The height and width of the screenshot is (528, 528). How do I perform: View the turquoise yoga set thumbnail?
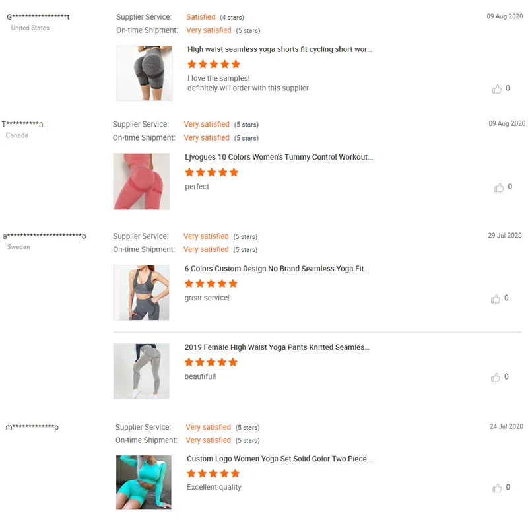[x=144, y=482]
